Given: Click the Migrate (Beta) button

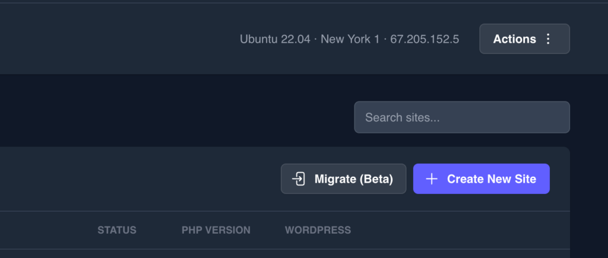Looking at the screenshot, I should coord(343,179).
